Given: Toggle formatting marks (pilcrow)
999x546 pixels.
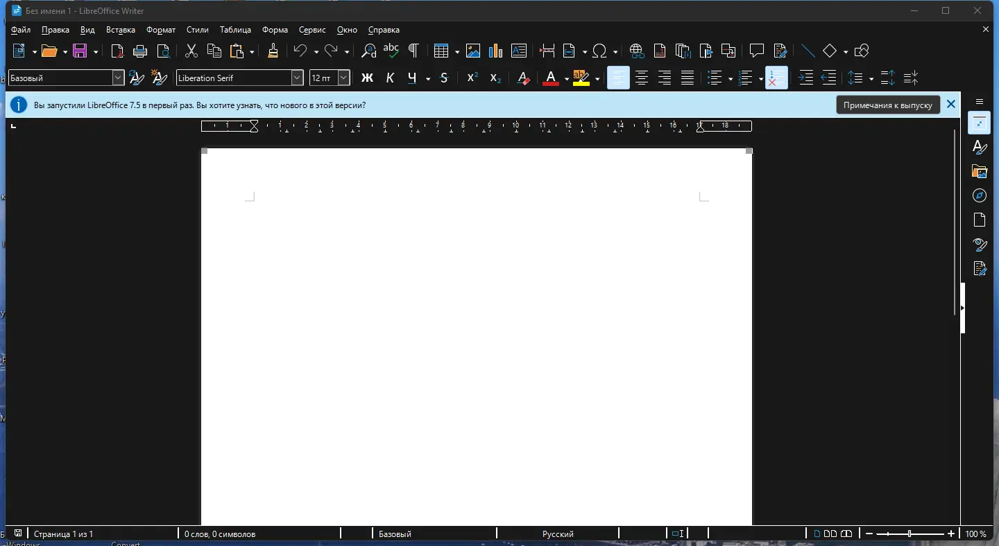Looking at the screenshot, I should coord(413,51).
